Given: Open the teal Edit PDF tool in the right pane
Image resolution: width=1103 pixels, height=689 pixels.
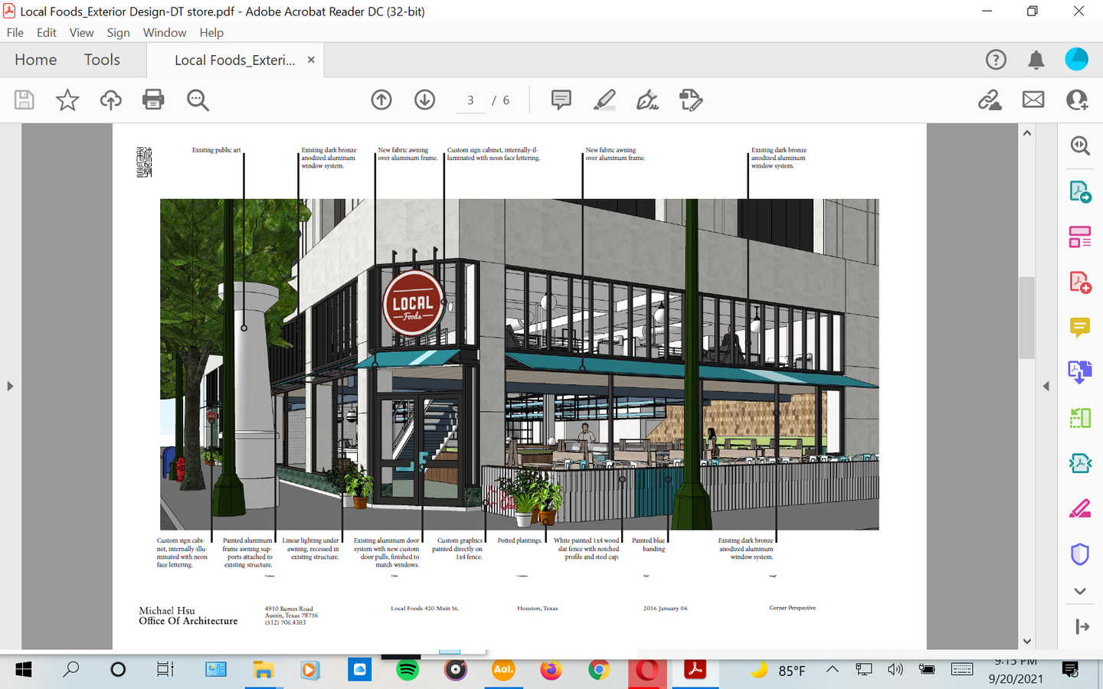Looking at the screenshot, I should [x=1080, y=463].
